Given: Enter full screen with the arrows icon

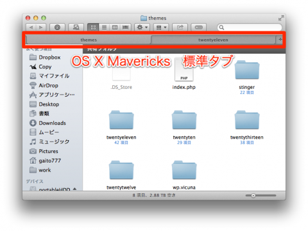Looking at the screenshot, I should coord(281,18).
